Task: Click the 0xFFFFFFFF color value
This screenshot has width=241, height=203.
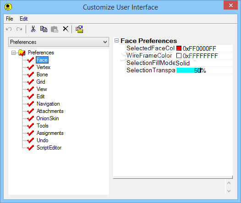Action: 200,56
